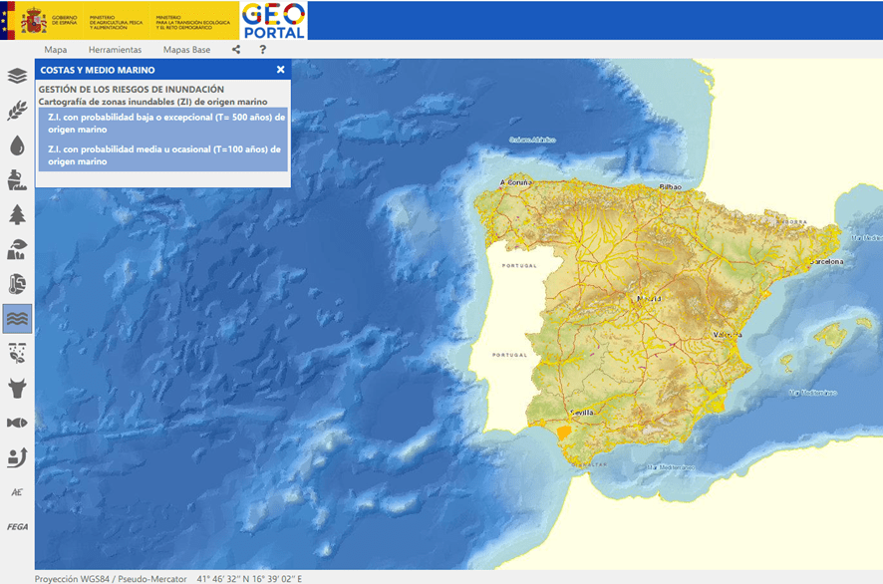Close the Costas y Medio Marino panel
This screenshot has width=883, height=584.
(280, 70)
